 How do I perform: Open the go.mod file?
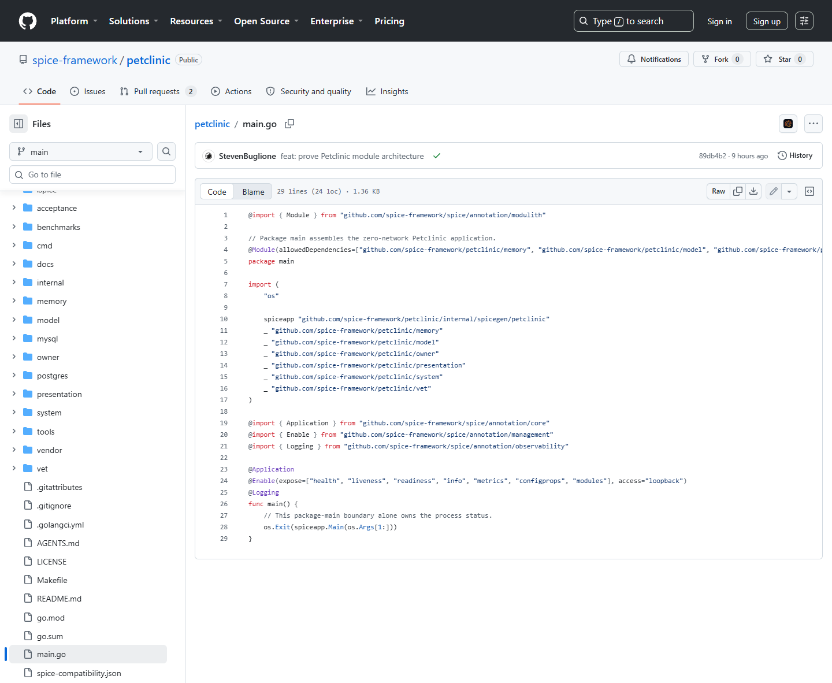[x=51, y=618]
